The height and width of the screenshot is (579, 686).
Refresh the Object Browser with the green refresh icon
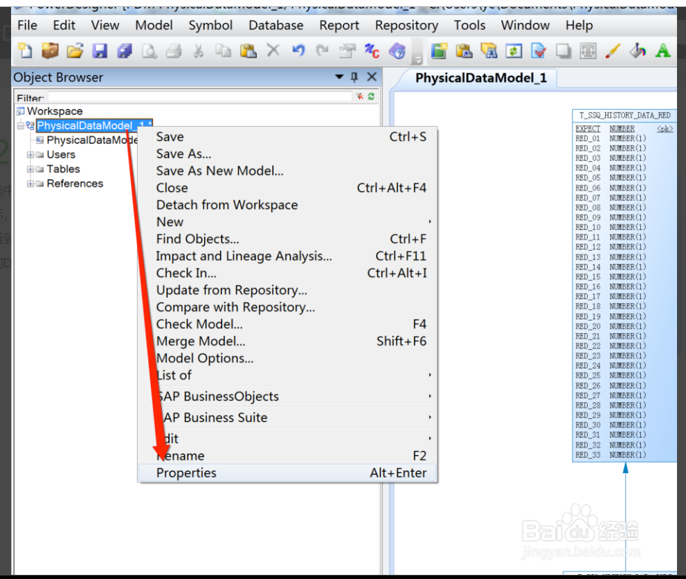coord(371,98)
